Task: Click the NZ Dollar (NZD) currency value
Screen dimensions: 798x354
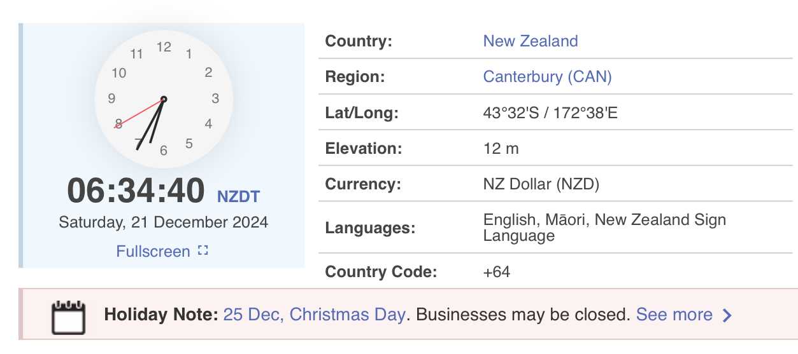Action: pyautogui.click(x=541, y=185)
